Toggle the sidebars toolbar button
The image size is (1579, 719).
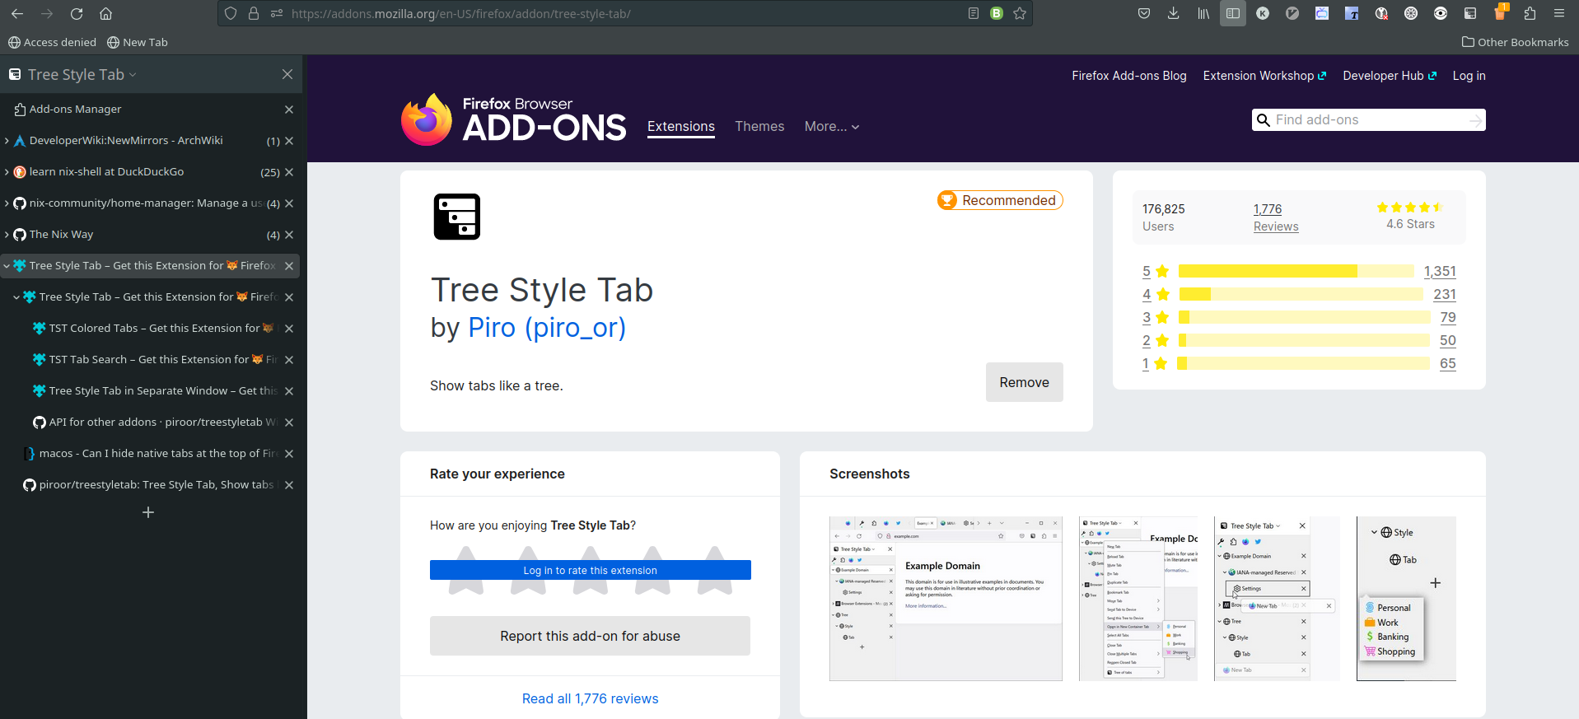point(1233,13)
